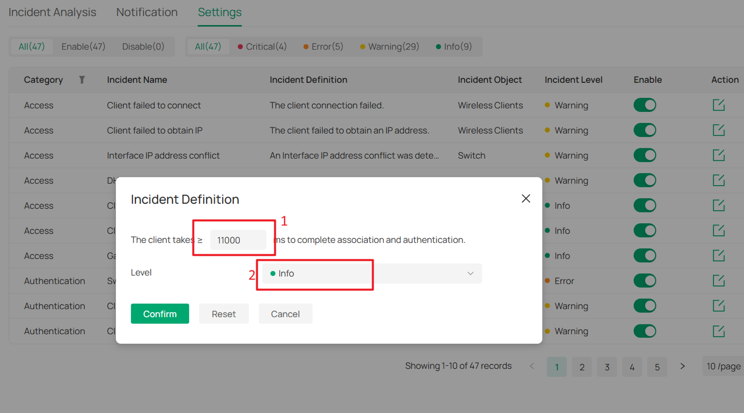This screenshot has width=744, height=413.
Task: Go to previous page of records
Action: coord(532,366)
